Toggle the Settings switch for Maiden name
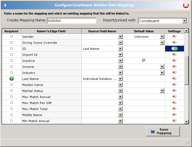Image resolution: width=192 pixels, height=147 pixels. 174,84
